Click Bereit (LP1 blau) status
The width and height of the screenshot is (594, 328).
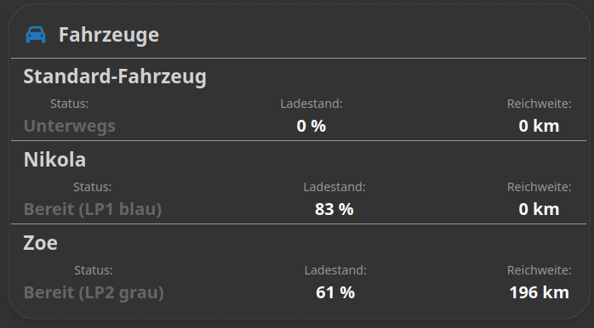pos(93,210)
